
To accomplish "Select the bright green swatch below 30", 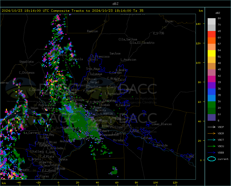I will [211, 105].
